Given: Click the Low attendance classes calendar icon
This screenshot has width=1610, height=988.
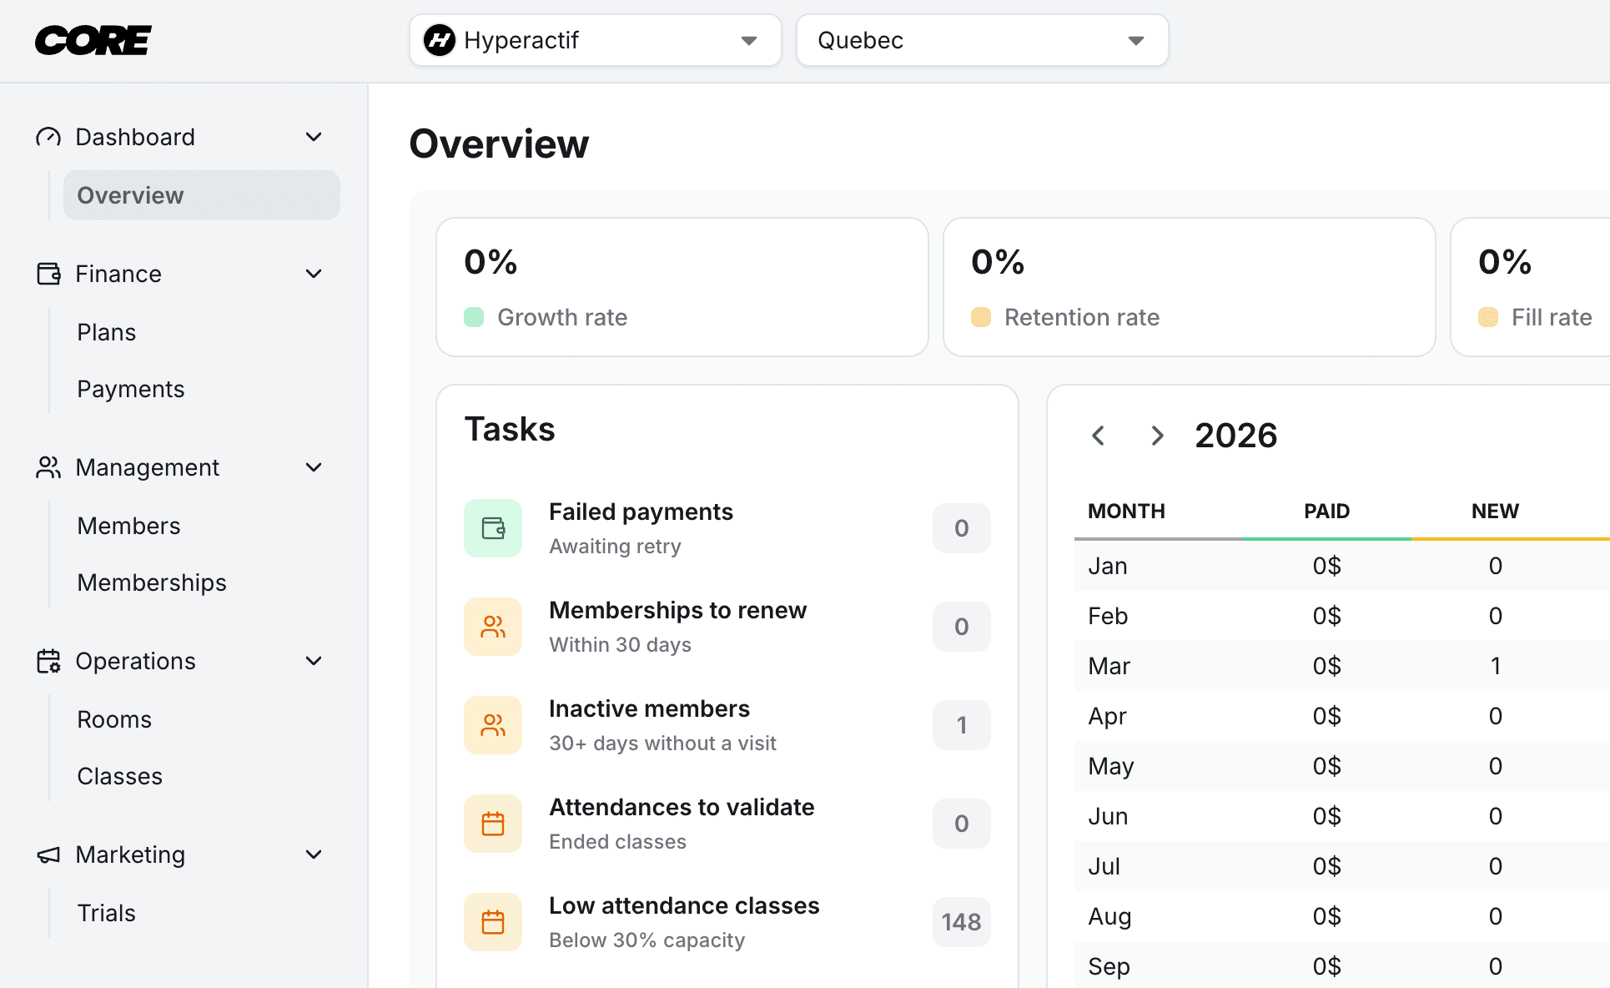Looking at the screenshot, I should (x=493, y=922).
